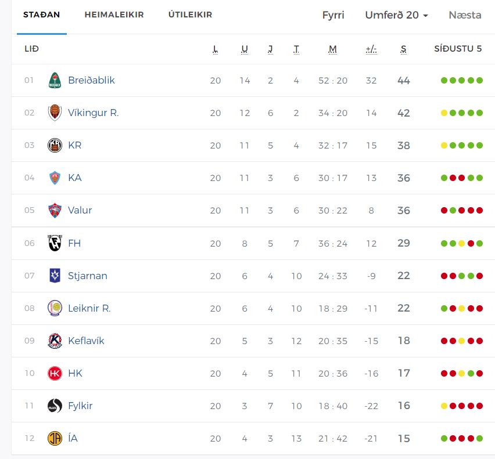Click the FH team badge
The image size is (495, 459).
(x=55, y=243)
